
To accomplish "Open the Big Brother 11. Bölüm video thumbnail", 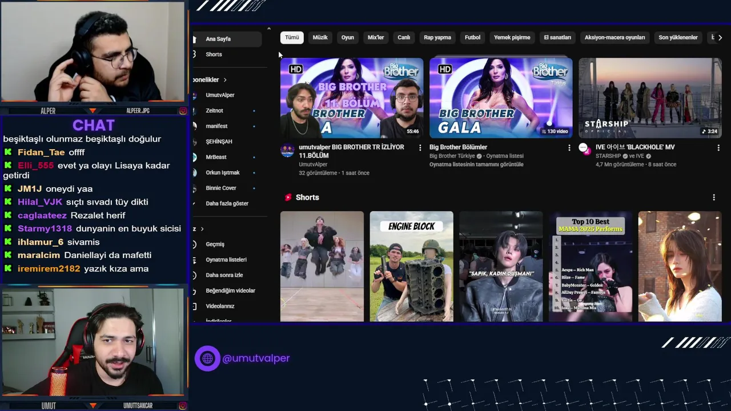I will 352,98.
